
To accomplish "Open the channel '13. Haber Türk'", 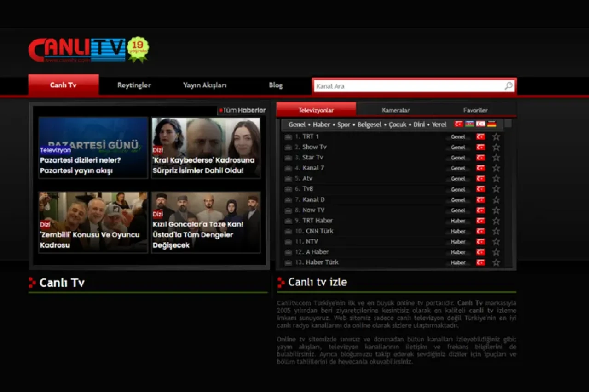I will point(317,262).
